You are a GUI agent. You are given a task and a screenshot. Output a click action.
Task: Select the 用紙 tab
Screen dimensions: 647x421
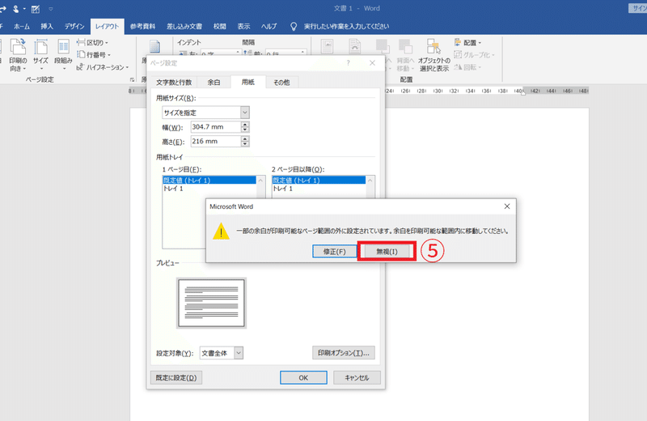(x=248, y=82)
